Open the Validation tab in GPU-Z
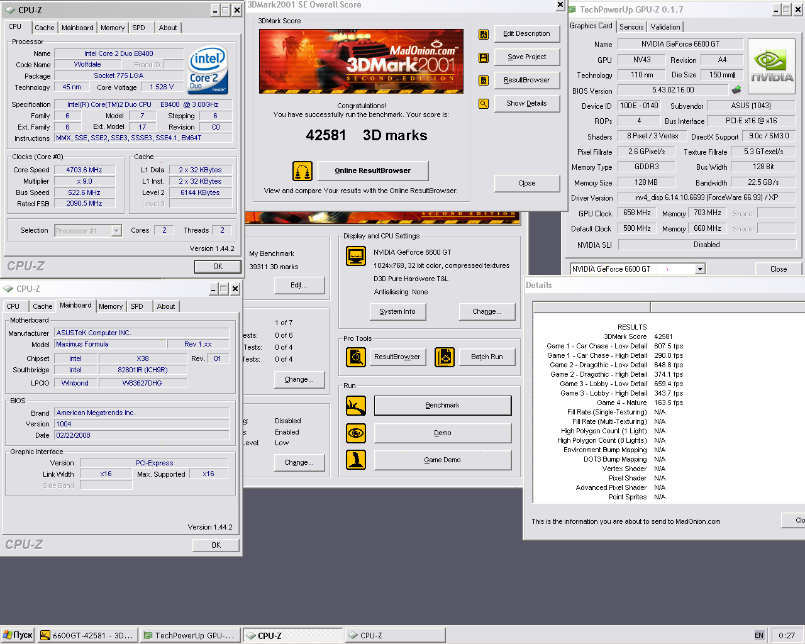The height and width of the screenshot is (644, 805). (x=665, y=27)
